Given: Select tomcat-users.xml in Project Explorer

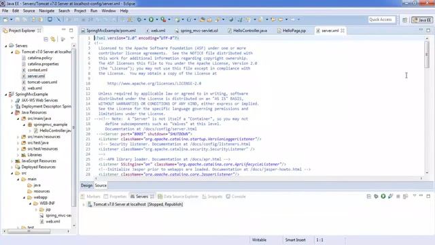Looking at the screenshot, I should (42, 82).
